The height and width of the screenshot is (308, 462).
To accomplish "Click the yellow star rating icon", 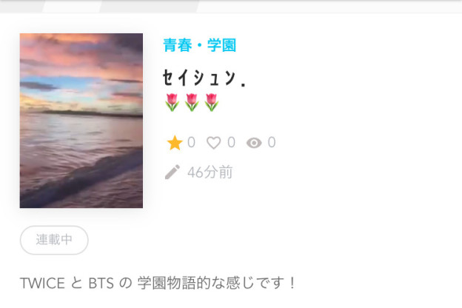I will [175, 143].
